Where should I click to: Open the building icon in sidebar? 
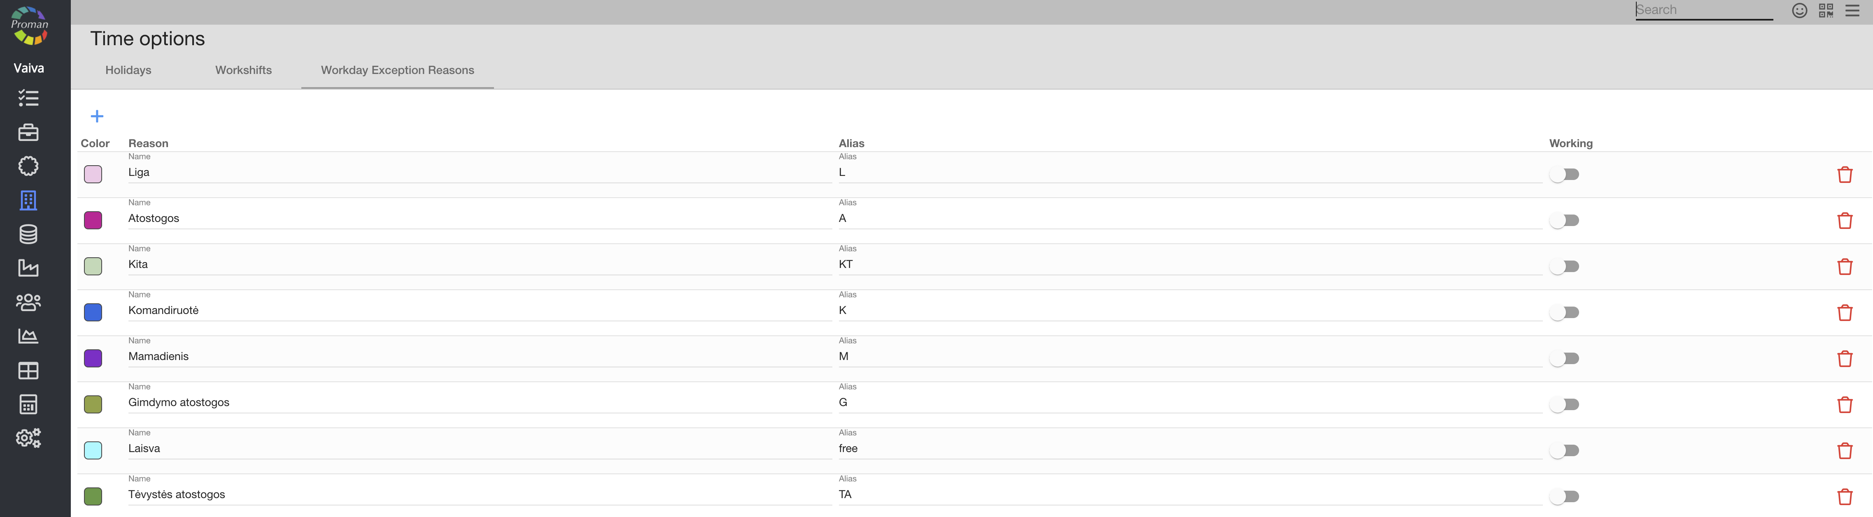point(28,201)
